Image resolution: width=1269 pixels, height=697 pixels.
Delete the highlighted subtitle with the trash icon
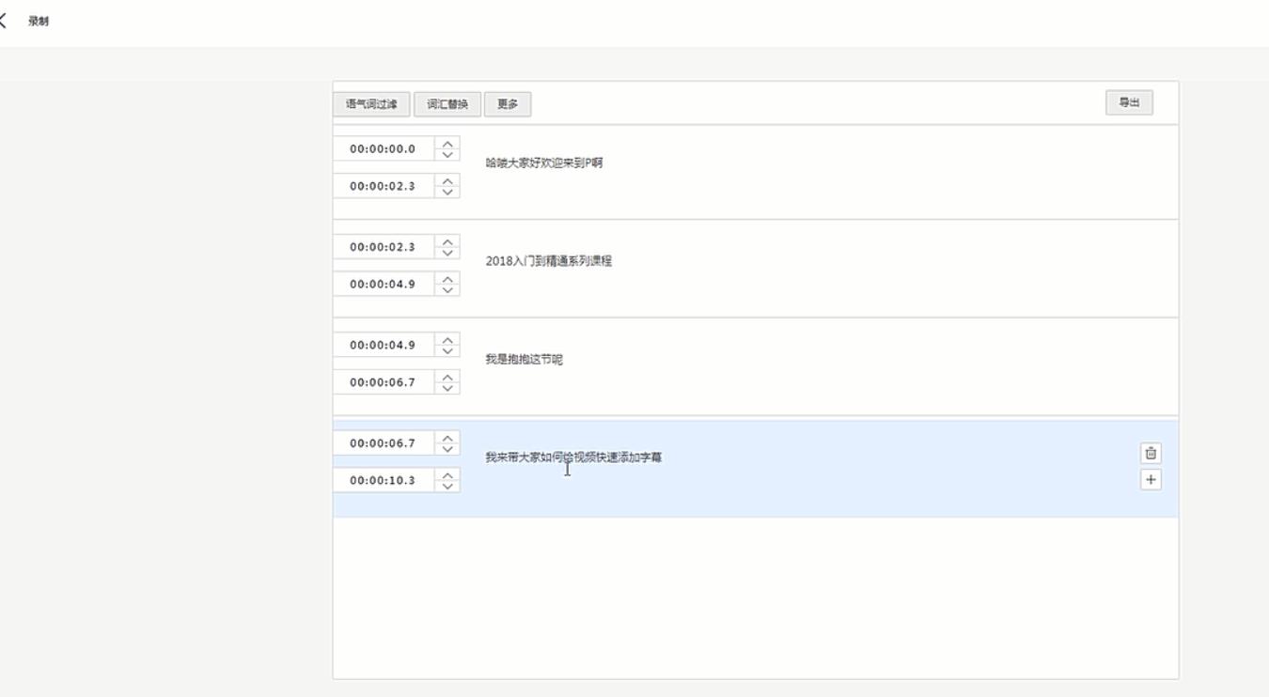1151,452
